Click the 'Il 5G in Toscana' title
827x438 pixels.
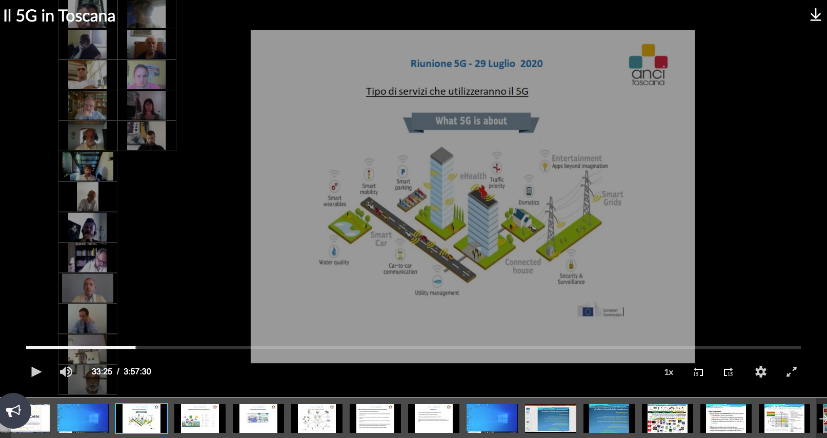59,16
